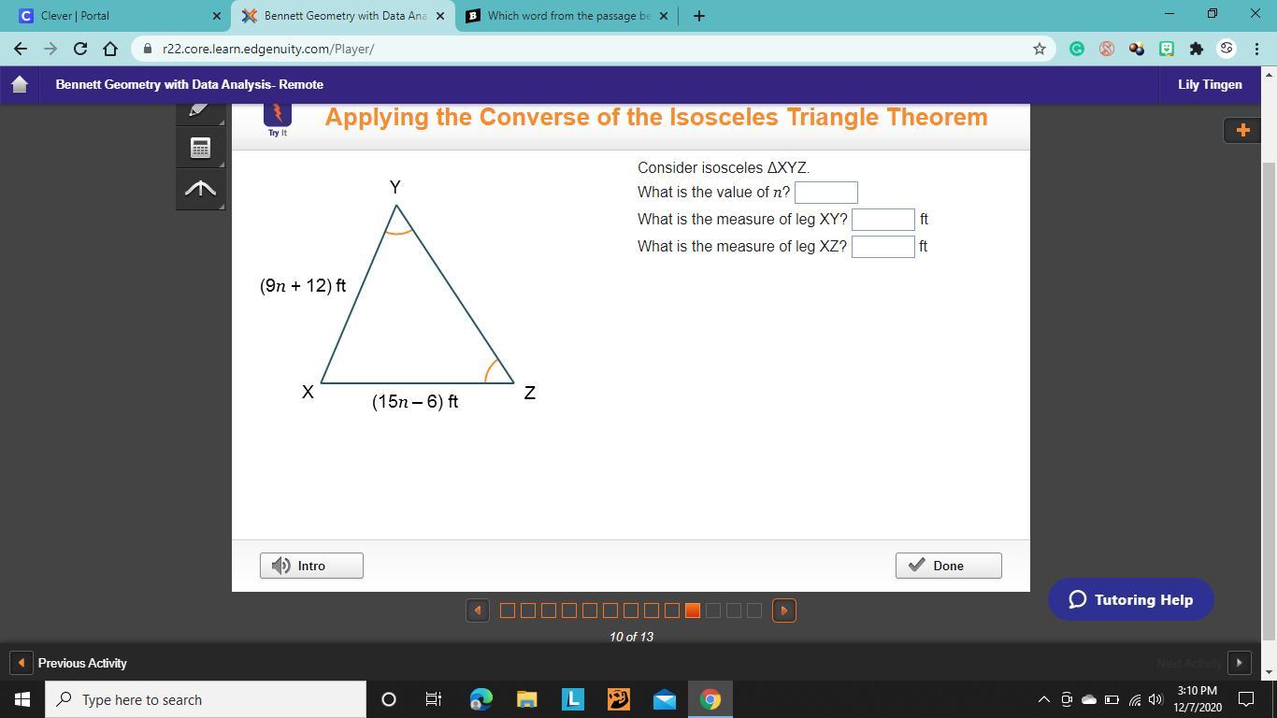1277x718 pixels.
Task: Open Wi-Fi network settings
Action: pos(1135,699)
